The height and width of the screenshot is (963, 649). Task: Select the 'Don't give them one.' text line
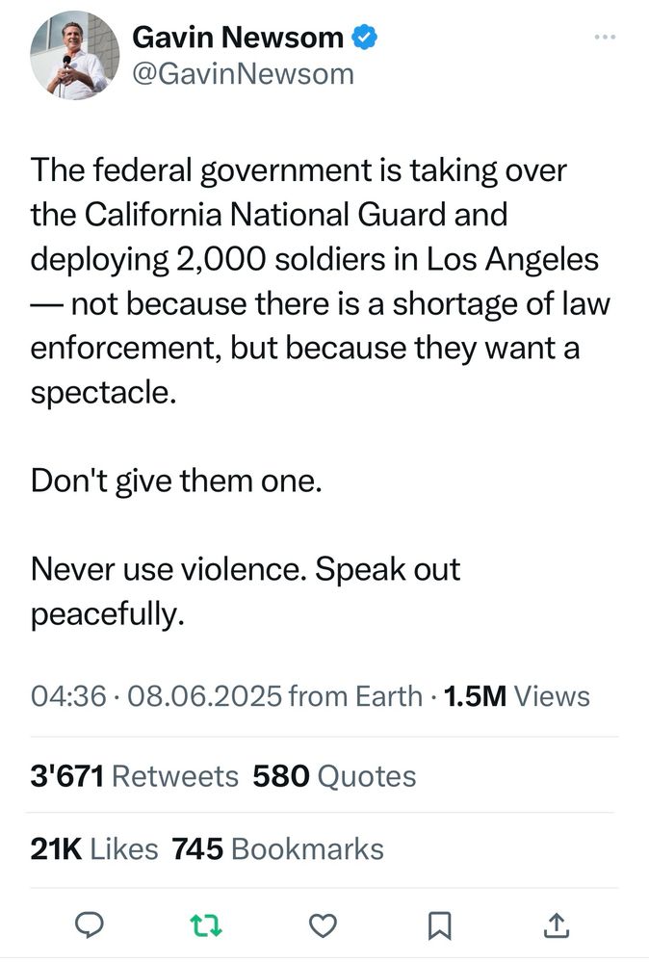(176, 481)
